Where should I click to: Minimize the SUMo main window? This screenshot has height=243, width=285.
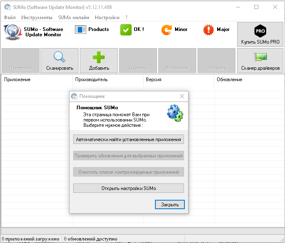238,7
